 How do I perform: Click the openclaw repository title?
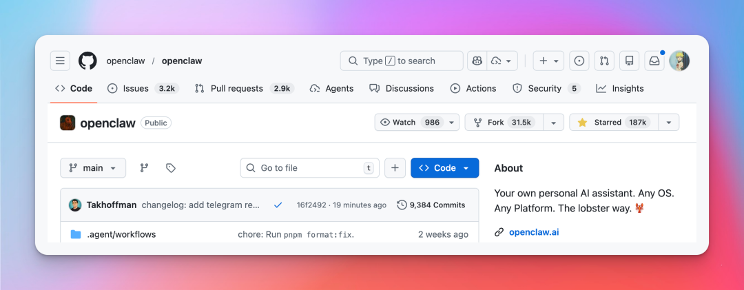coord(107,123)
